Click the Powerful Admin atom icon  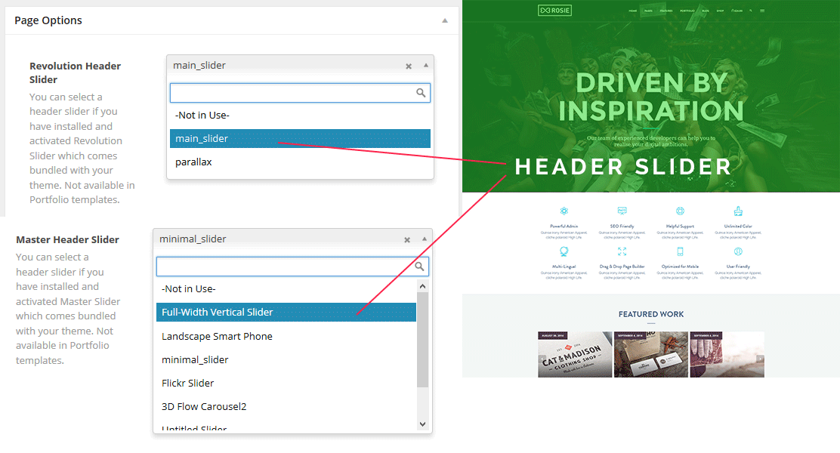pos(564,211)
